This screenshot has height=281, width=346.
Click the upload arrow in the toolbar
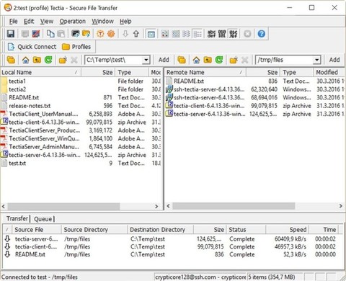click(x=136, y=34)
